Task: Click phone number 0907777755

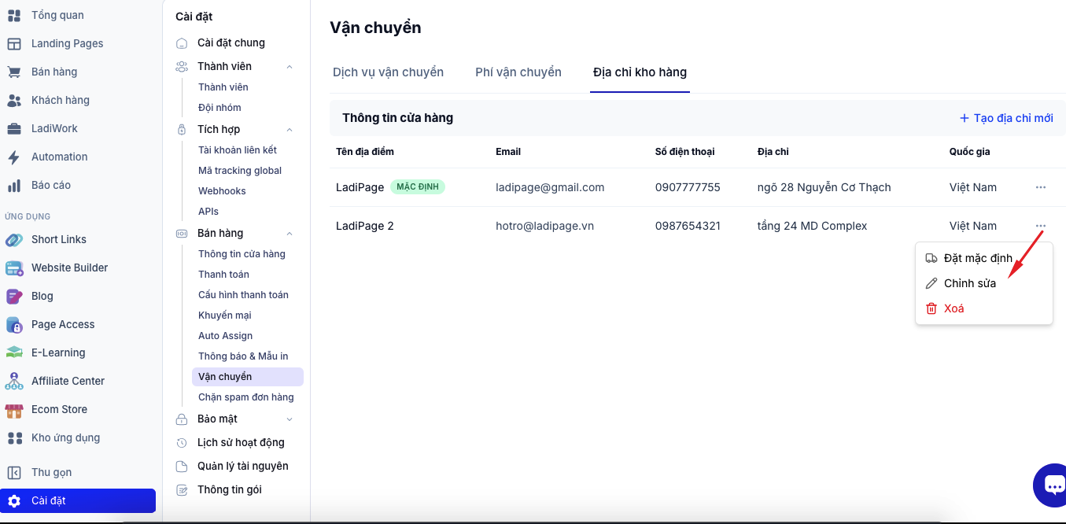Action: 688,187
